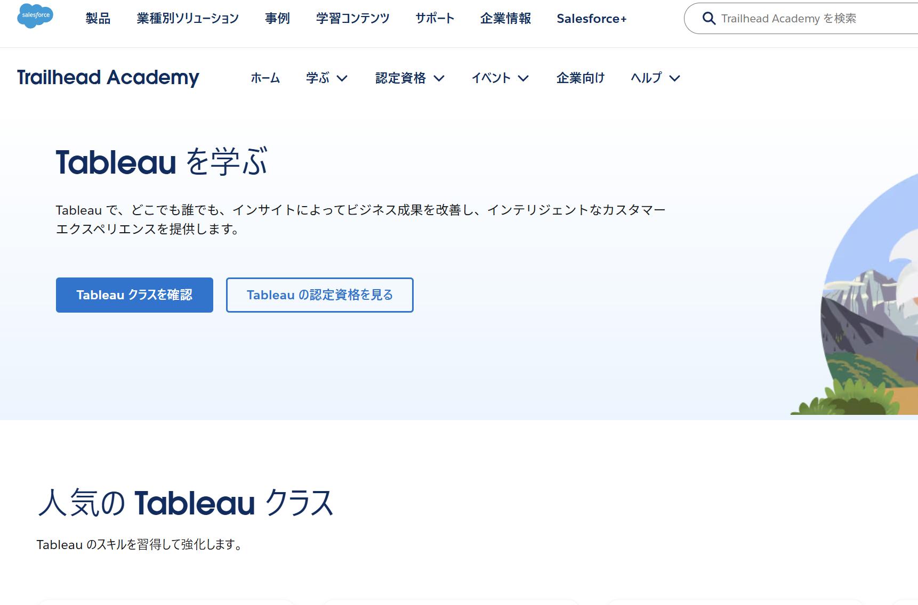
Task: Open the 事例 menu item
Action: (277, 19)
